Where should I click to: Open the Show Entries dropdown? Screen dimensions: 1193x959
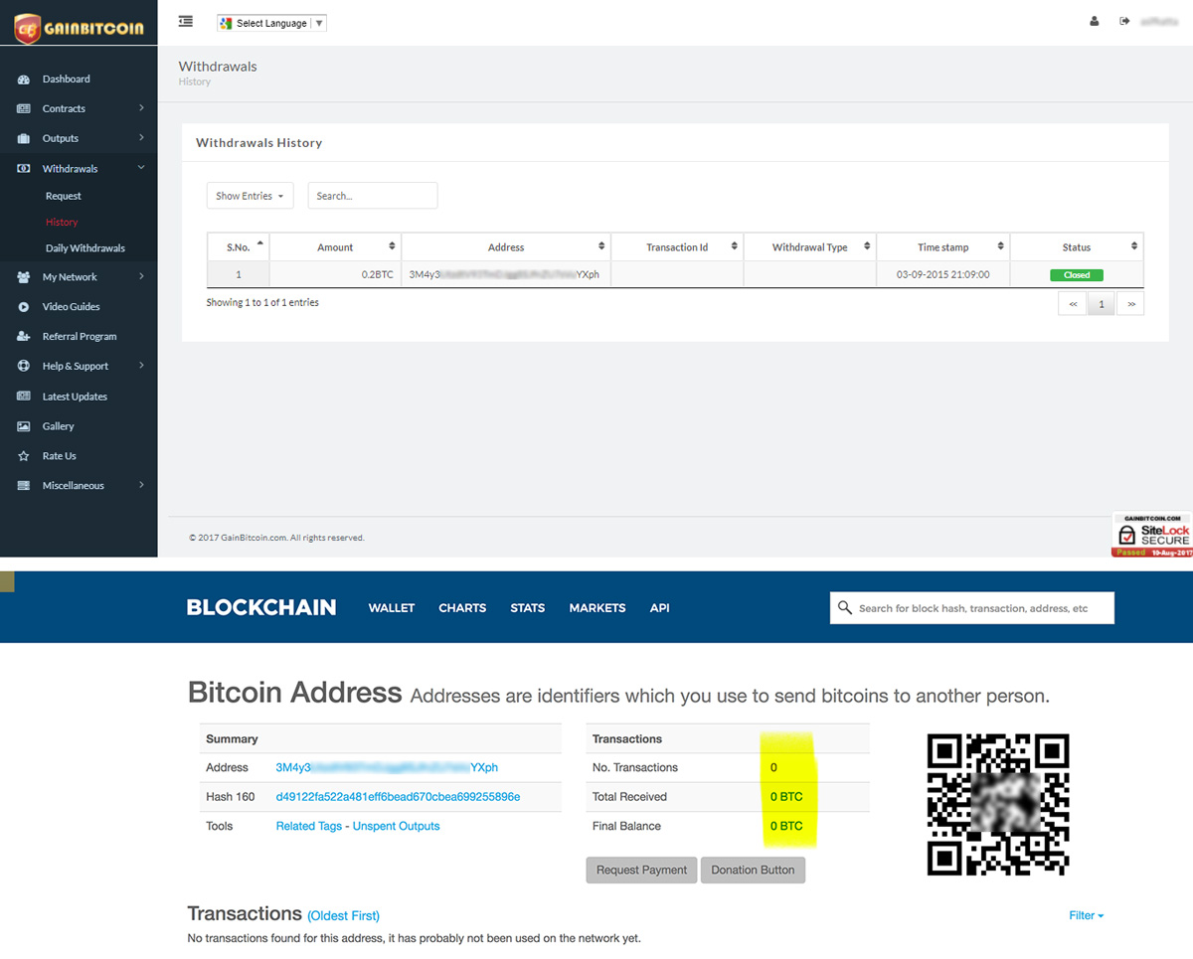click(250, 196)
